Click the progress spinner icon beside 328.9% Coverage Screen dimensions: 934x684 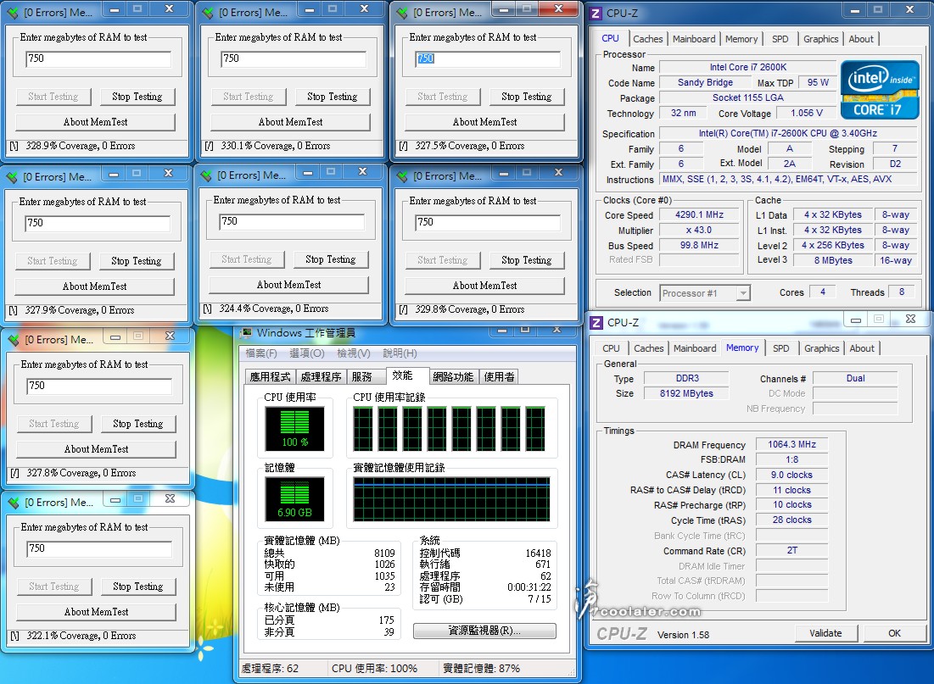click(x=14, y=146)
